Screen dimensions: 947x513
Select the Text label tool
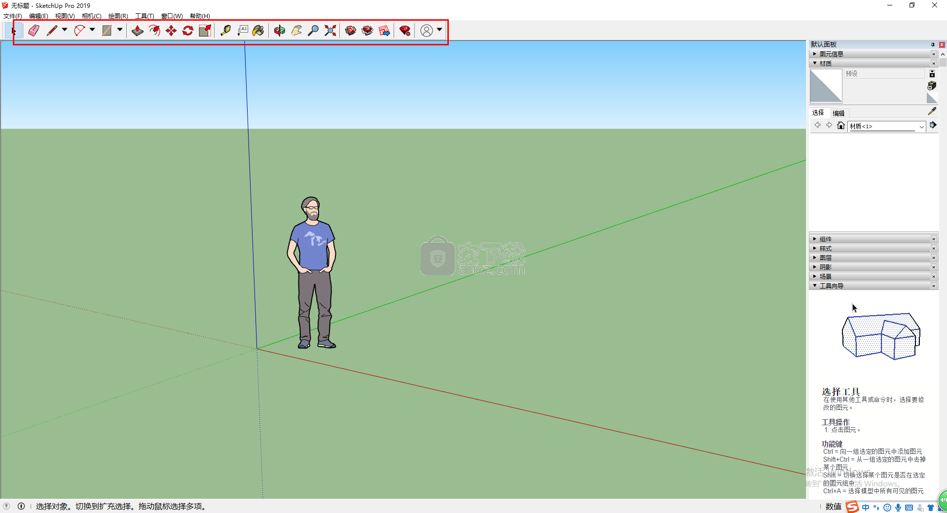pyautogui.click(x=242, y=31)
